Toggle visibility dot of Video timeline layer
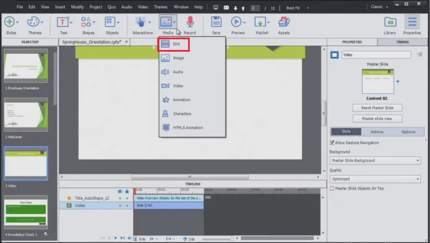This screenshot has height=243, width=430. pyautogui.click(x=120, y=205)
